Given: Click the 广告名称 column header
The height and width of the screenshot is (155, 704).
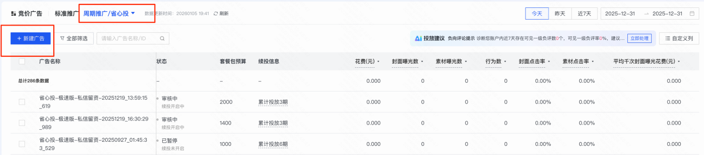Looking at the screenshot, I should coord(50,62).
